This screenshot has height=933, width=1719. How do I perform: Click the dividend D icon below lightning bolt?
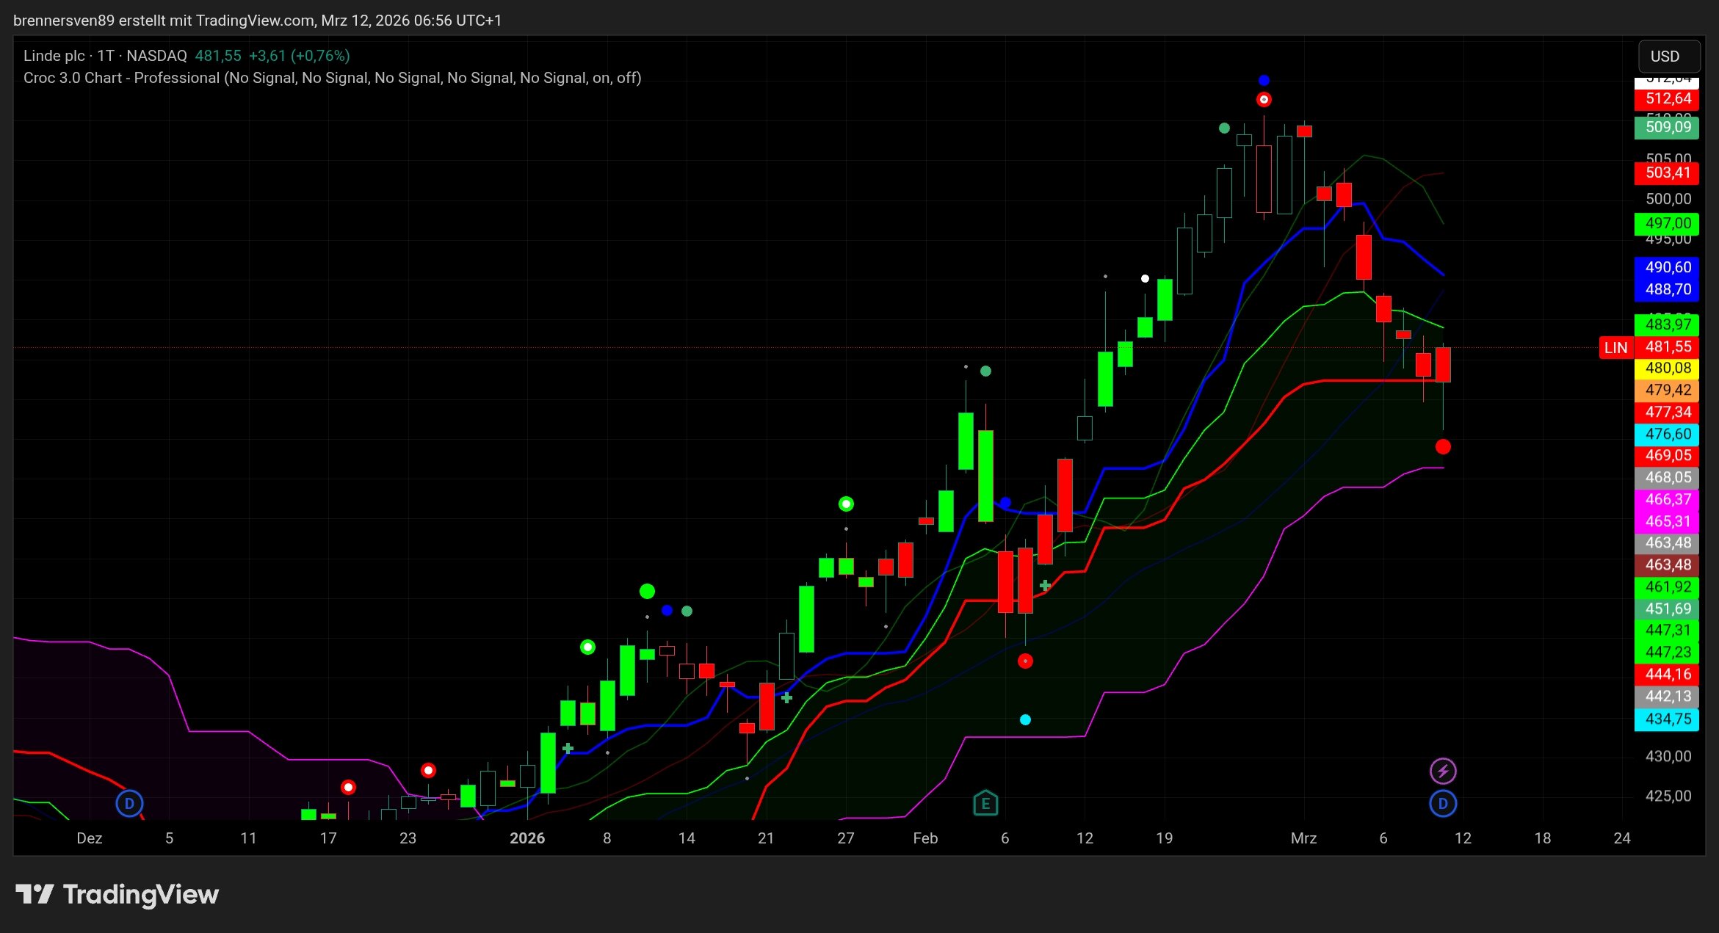tap(1443, 803)
